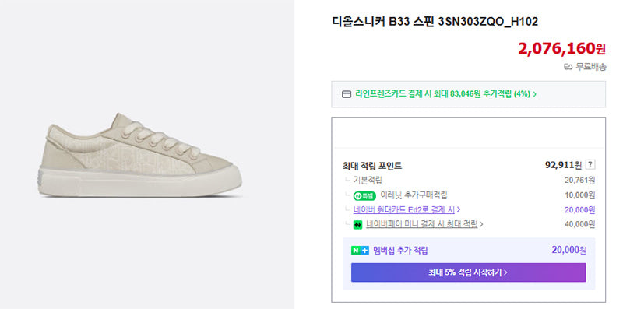Open the 라인프렌즈카드 결제 시 추가적립 banner
623x309 pixels.
coord(468,94)
